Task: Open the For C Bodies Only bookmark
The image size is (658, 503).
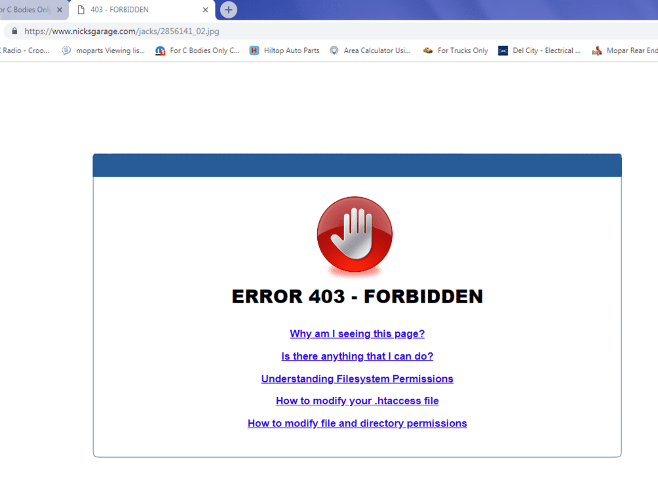Action: [197, 50]
